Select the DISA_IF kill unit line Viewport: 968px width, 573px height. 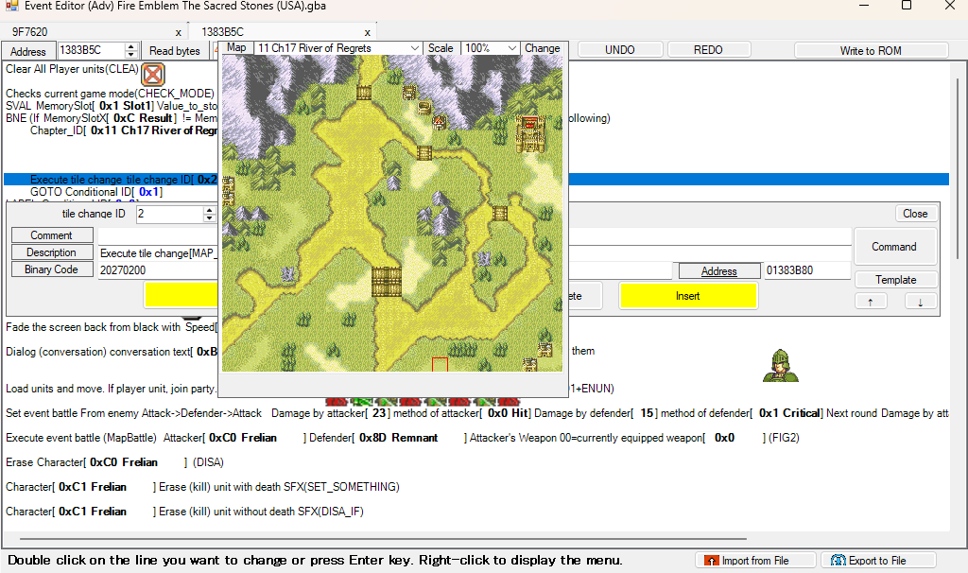[x=184, y=512]
